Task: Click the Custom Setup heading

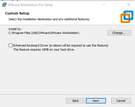Action: tap(17, 13)
